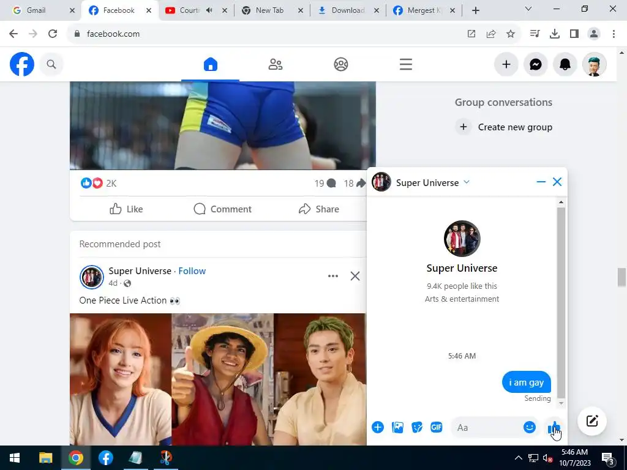Show hidden system tray icons
The height and width of the screenshot is (470, 627).
click(x=518, y=458)
